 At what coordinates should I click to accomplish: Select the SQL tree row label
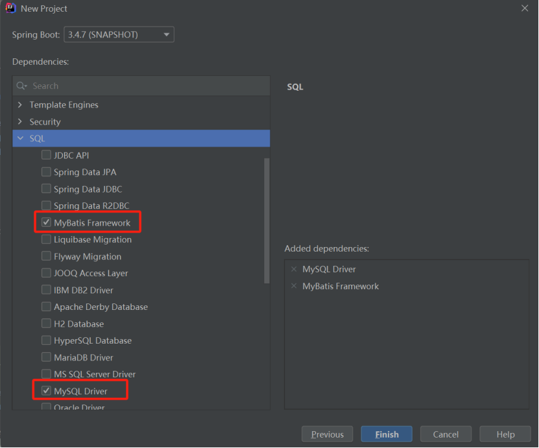[x=37, y=139]
